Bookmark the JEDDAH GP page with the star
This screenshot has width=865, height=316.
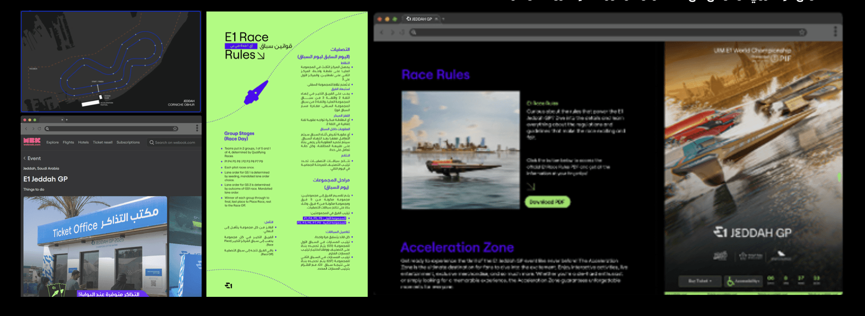[x=802, y=32]
